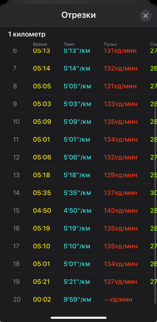Screen dimensions: 157x322
Task: Select split 12 heart rate 132уд/мин
Action: [120, 157]
